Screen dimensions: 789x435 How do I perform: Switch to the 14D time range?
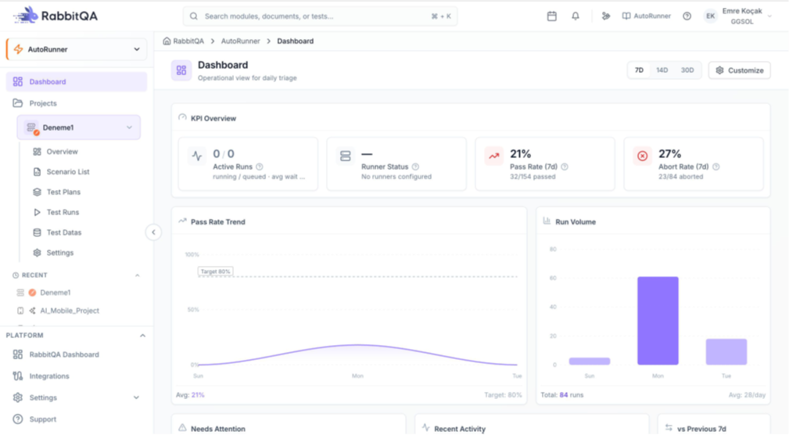(662, 70)
